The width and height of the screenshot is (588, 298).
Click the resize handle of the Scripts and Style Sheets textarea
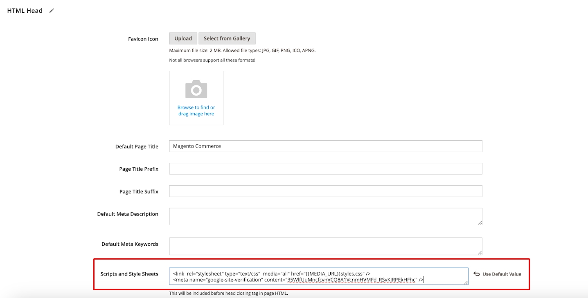pyautogui.click(x=466, y=282)
